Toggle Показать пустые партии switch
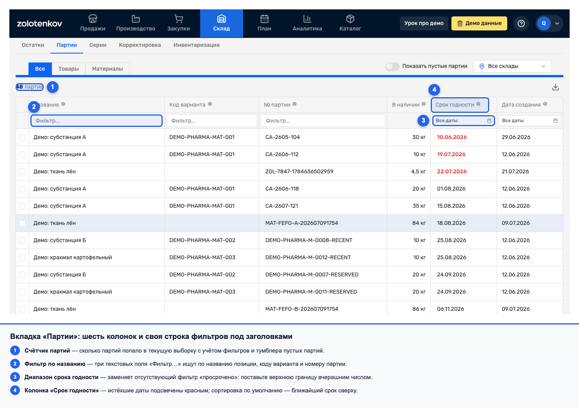Viewport: 579px width, 408px height. (393, 66)
